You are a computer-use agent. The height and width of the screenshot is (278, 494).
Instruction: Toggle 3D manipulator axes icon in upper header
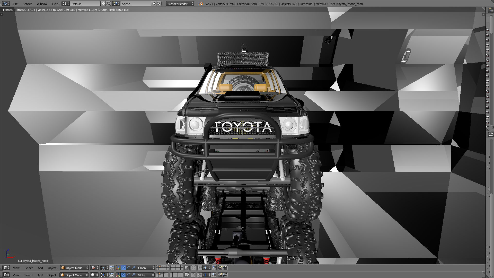(118, 268)
